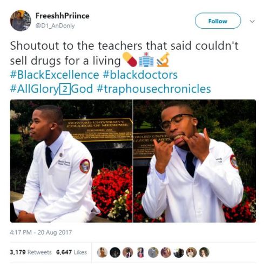
Task: Open the #AllGlory2God hashtag
Action: (51, 89)
